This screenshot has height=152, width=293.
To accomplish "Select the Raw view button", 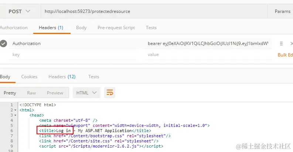I will point(31,93).
